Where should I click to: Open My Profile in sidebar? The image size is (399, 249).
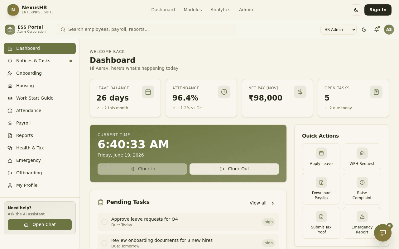[40, 186]
